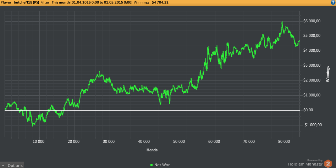336x168 pixels.
Task: Click the Hold'em Manager 2 logo icon
Action: [x=328, y=164]
